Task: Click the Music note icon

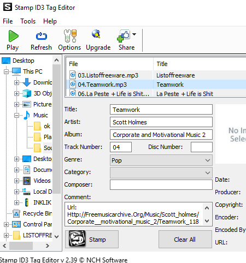Action: pyautogui.click(x=27, y=115)
